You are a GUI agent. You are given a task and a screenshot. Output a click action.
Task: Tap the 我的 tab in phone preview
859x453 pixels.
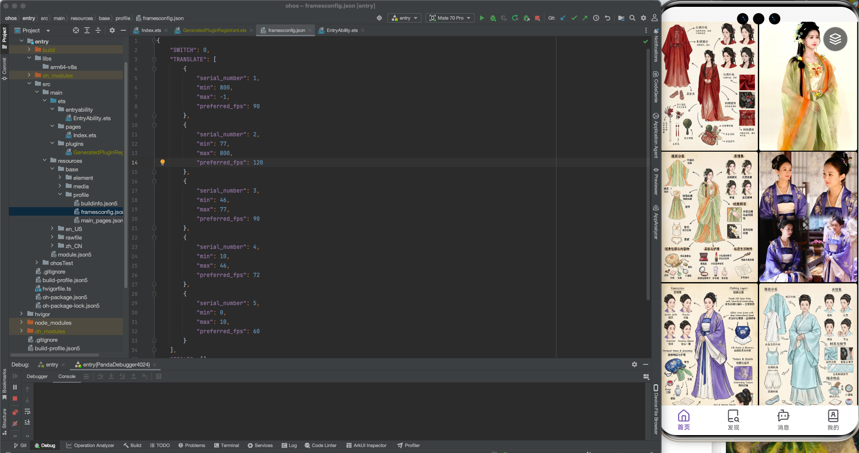[833, 420]
